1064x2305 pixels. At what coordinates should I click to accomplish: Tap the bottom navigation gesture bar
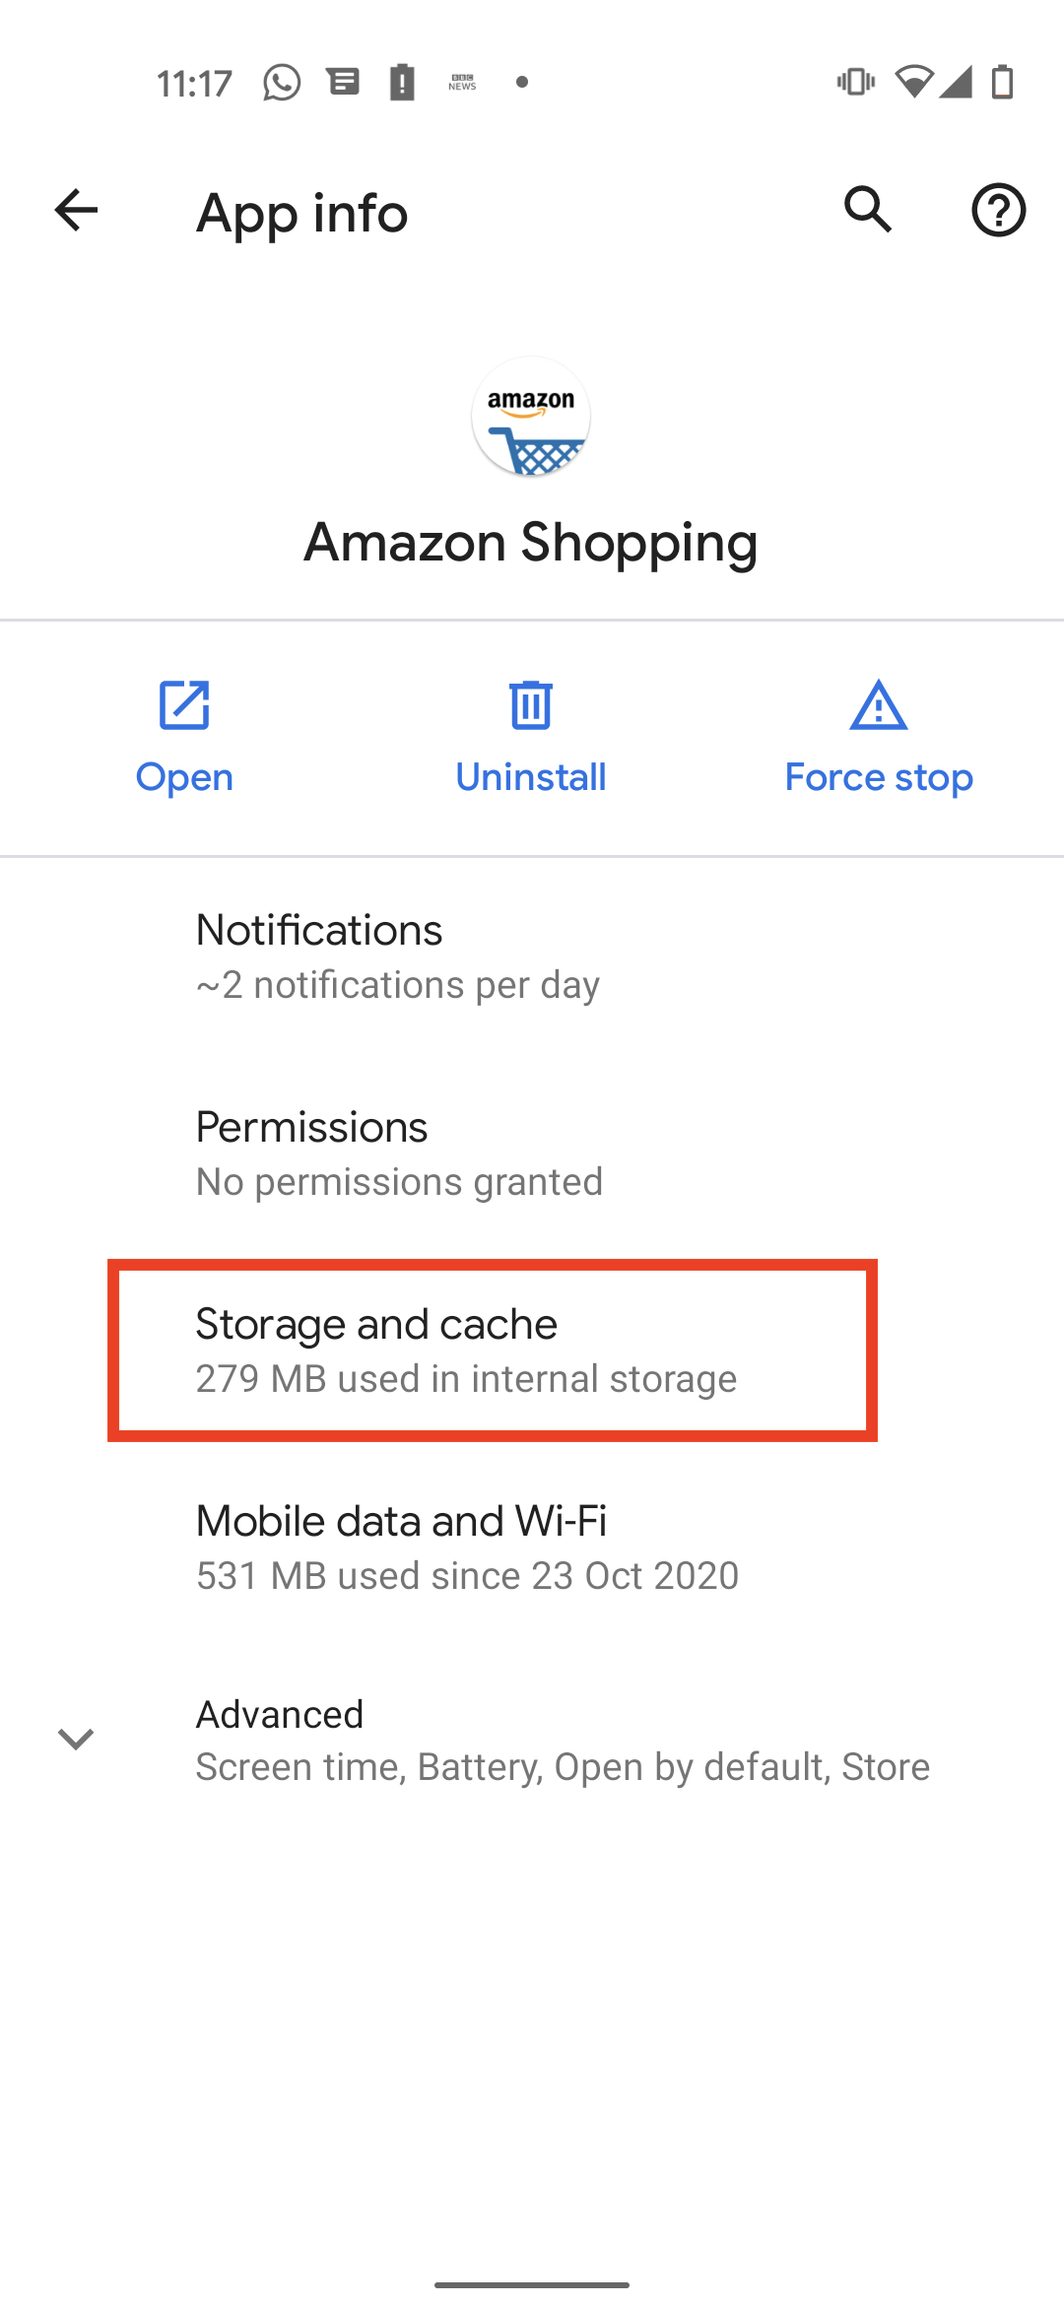point(532,2284)
